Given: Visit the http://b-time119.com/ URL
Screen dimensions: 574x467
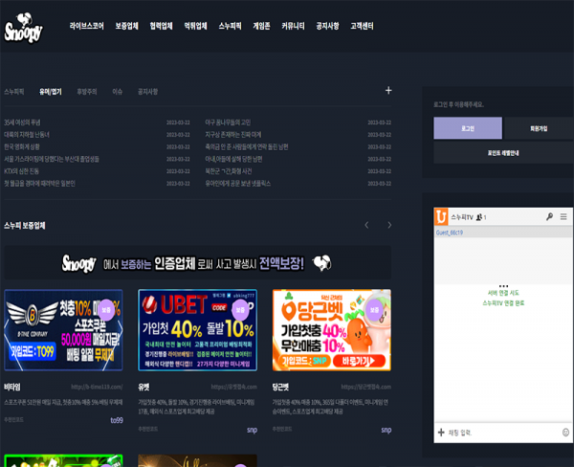Looking at the screenshot, I should (x=97, y=387).
